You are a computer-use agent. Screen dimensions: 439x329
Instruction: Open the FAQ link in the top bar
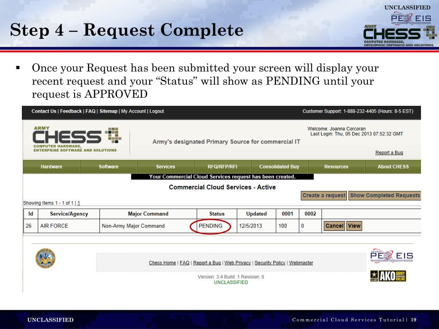pyautogui.click(x=90, y=111)
